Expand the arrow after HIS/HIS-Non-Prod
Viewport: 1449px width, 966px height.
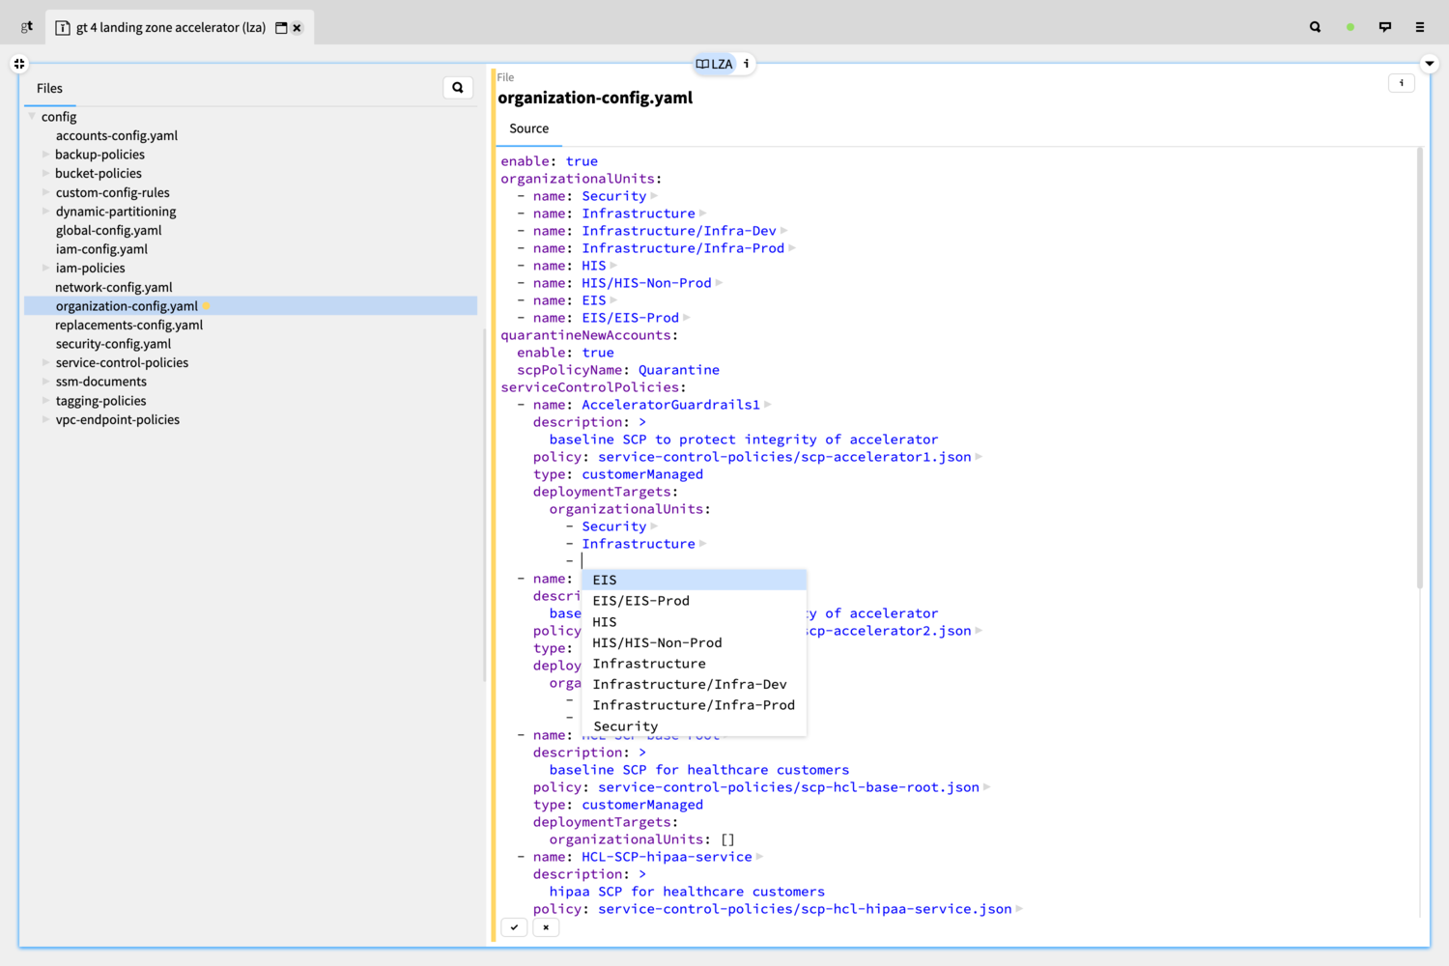[719, 283]
